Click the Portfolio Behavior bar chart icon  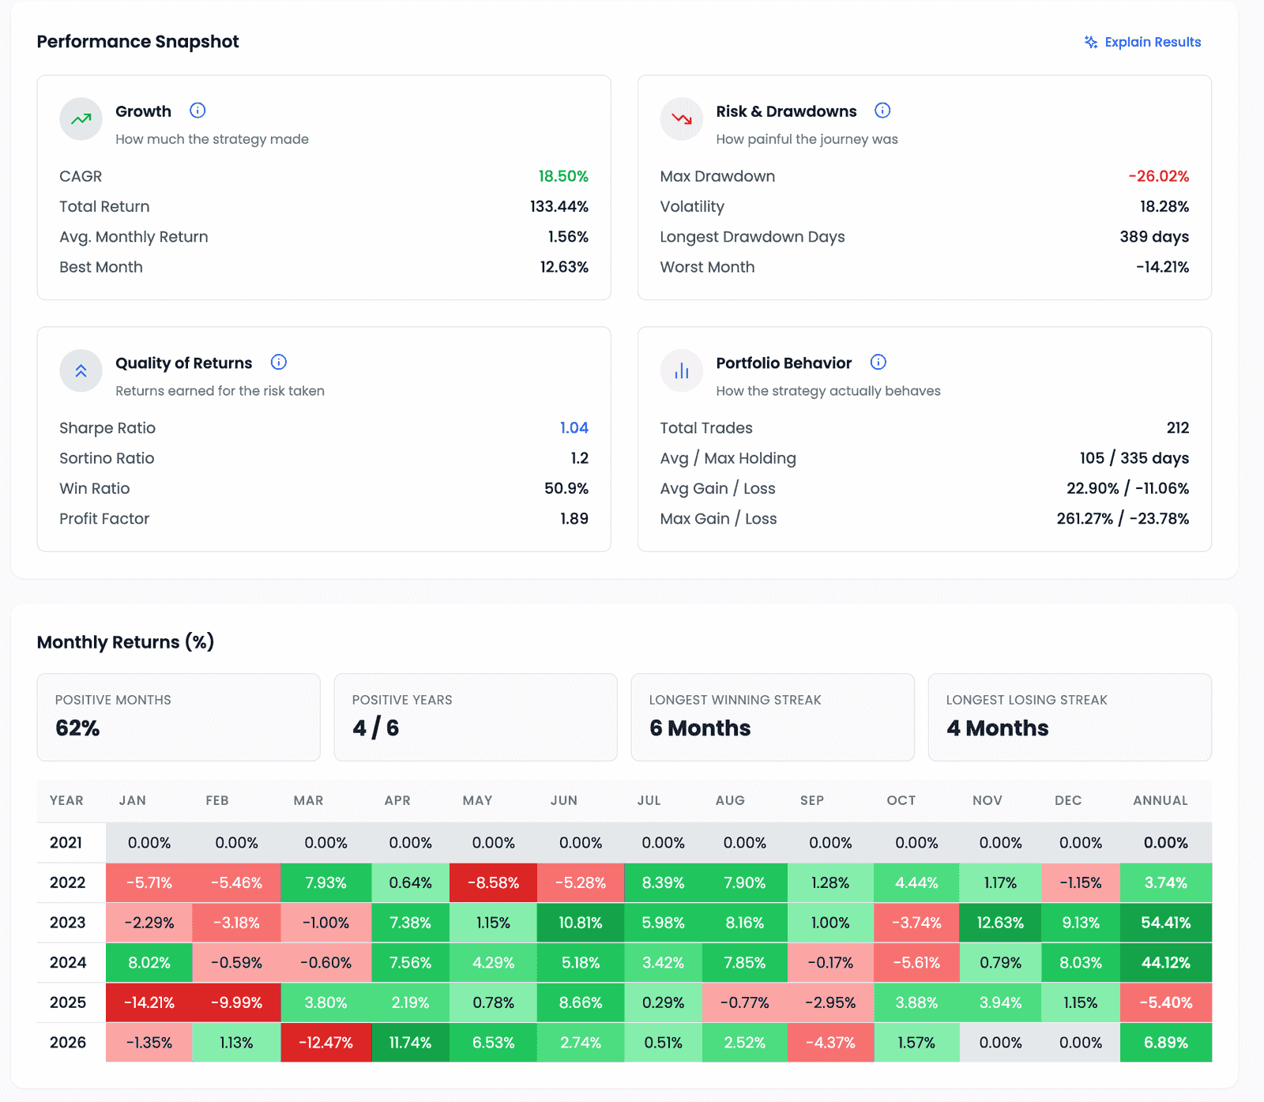coord(681,370)
